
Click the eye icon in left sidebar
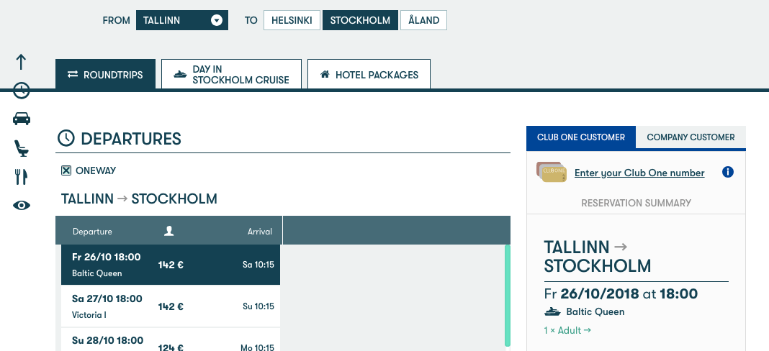coord(22,206)
